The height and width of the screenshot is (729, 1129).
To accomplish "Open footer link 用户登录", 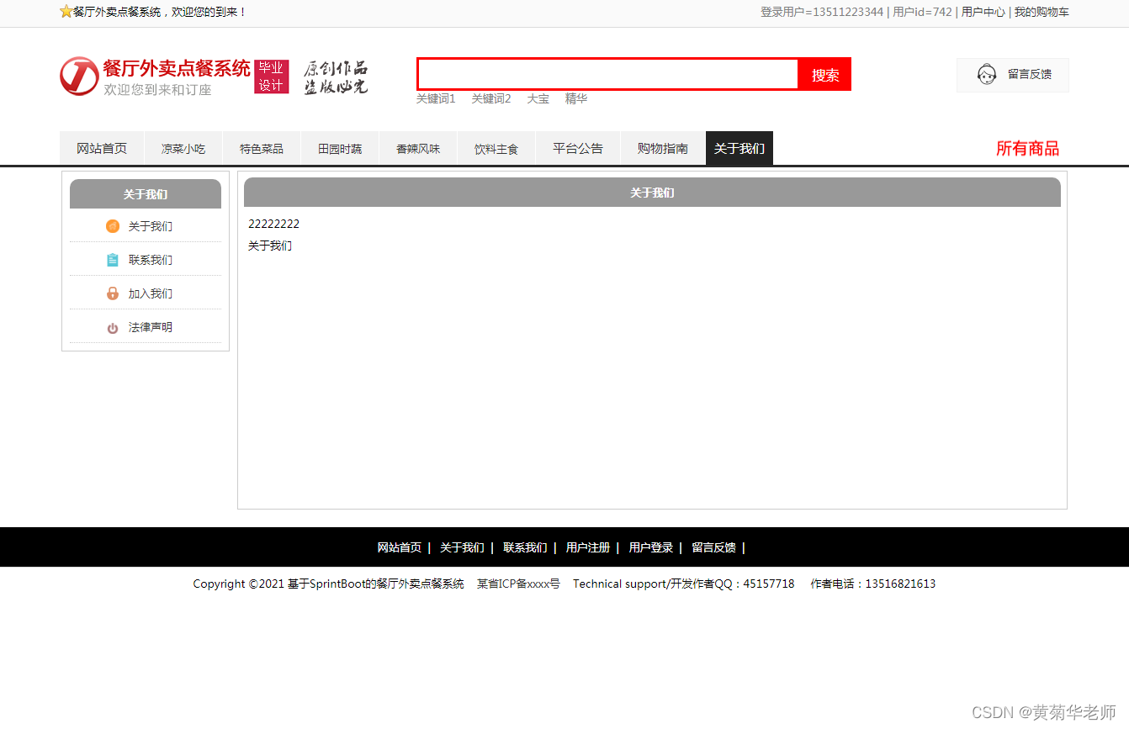I will coord(651,547).
